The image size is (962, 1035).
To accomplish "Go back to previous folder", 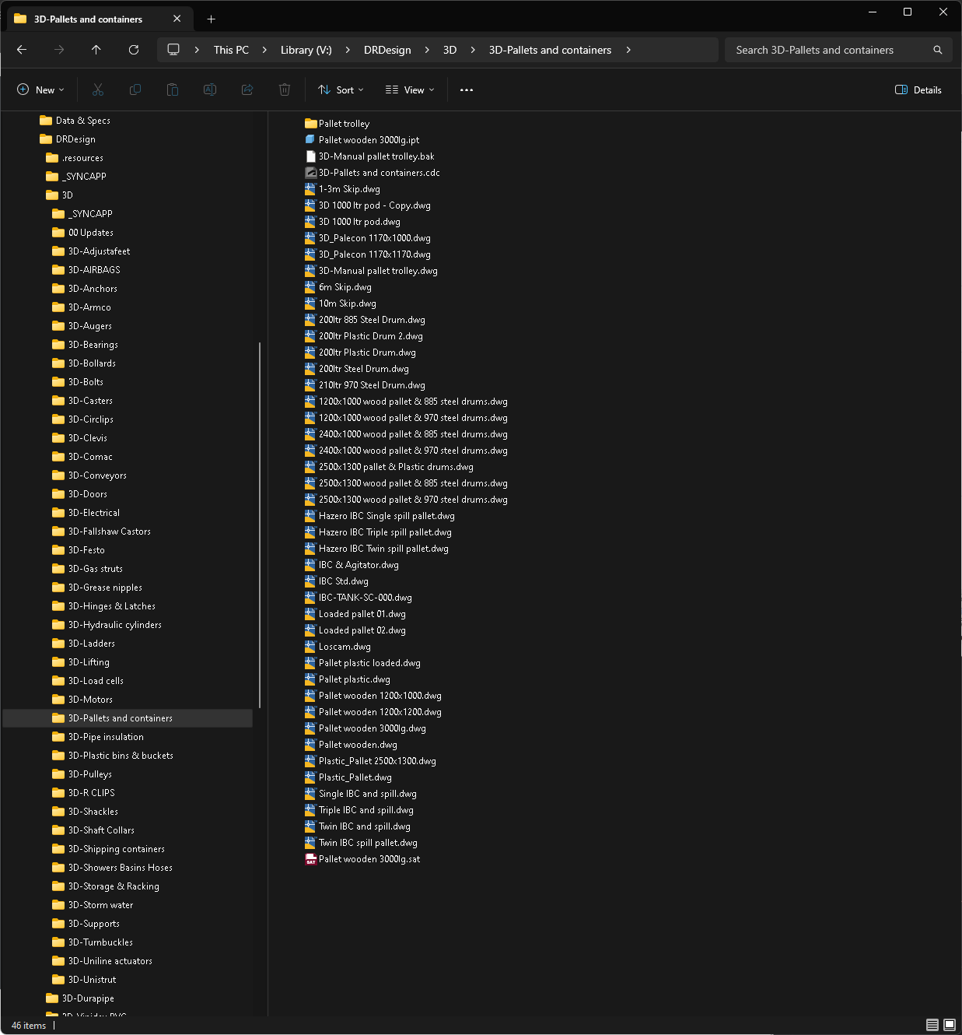I will [x=22, y=50].
